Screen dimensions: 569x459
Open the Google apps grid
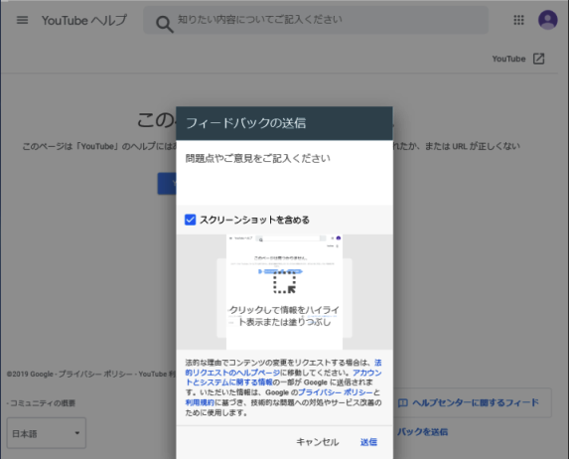[519, 20]
